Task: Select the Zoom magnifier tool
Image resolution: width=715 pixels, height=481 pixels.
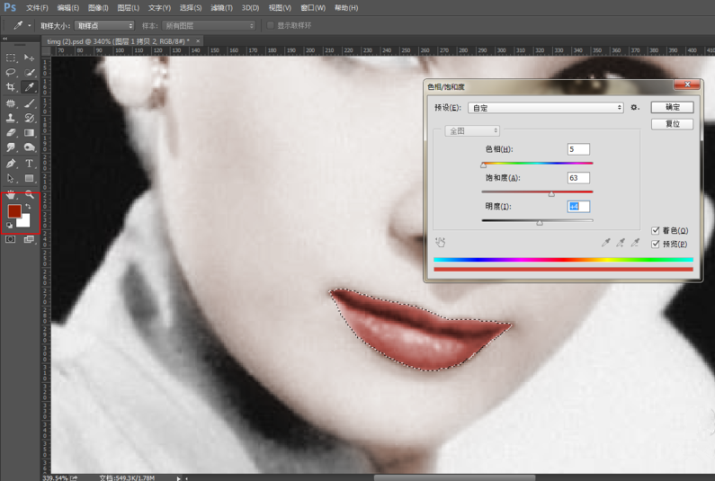Action: tap(29, 194)
